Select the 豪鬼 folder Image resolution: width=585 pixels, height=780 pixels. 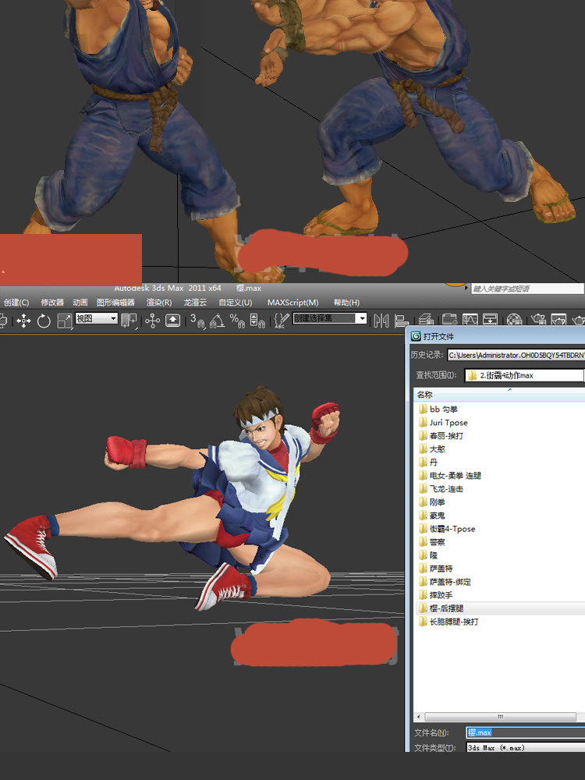pos(432,516)
